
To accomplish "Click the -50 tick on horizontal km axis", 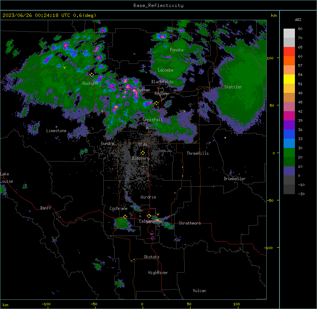I will [x=94, y=304].
